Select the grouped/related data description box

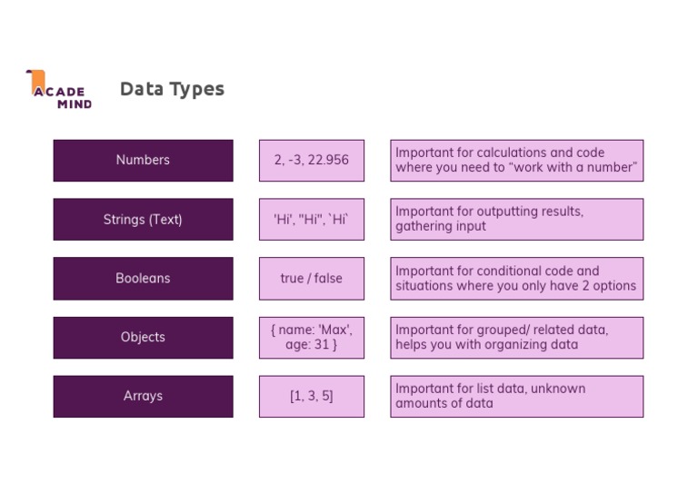click(x=516, y=337)
